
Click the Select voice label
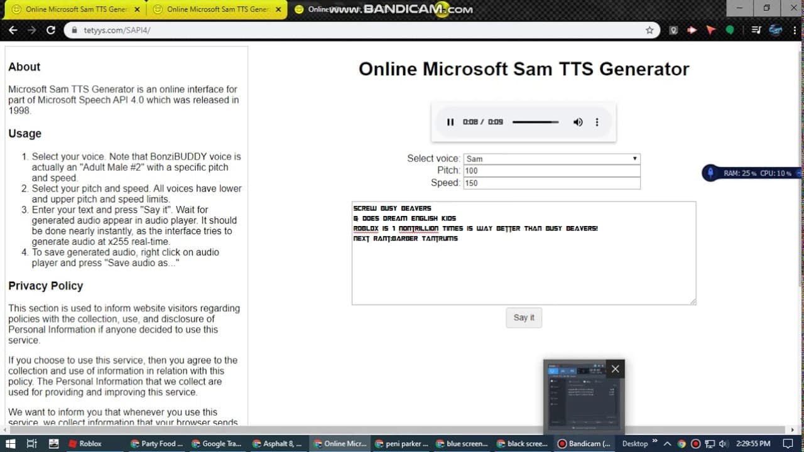pyautogui.click(x=433, y=158)
